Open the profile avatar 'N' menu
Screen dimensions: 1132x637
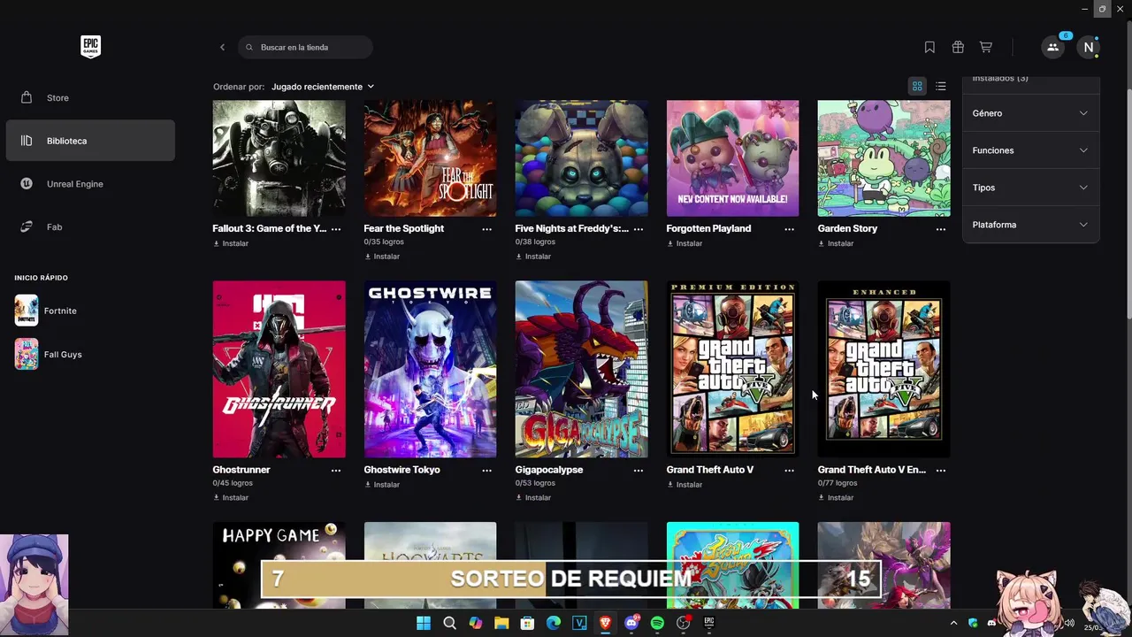[1089, 47]
